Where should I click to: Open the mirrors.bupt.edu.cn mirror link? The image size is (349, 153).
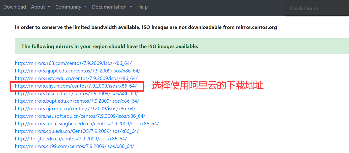tap(77, 101)
